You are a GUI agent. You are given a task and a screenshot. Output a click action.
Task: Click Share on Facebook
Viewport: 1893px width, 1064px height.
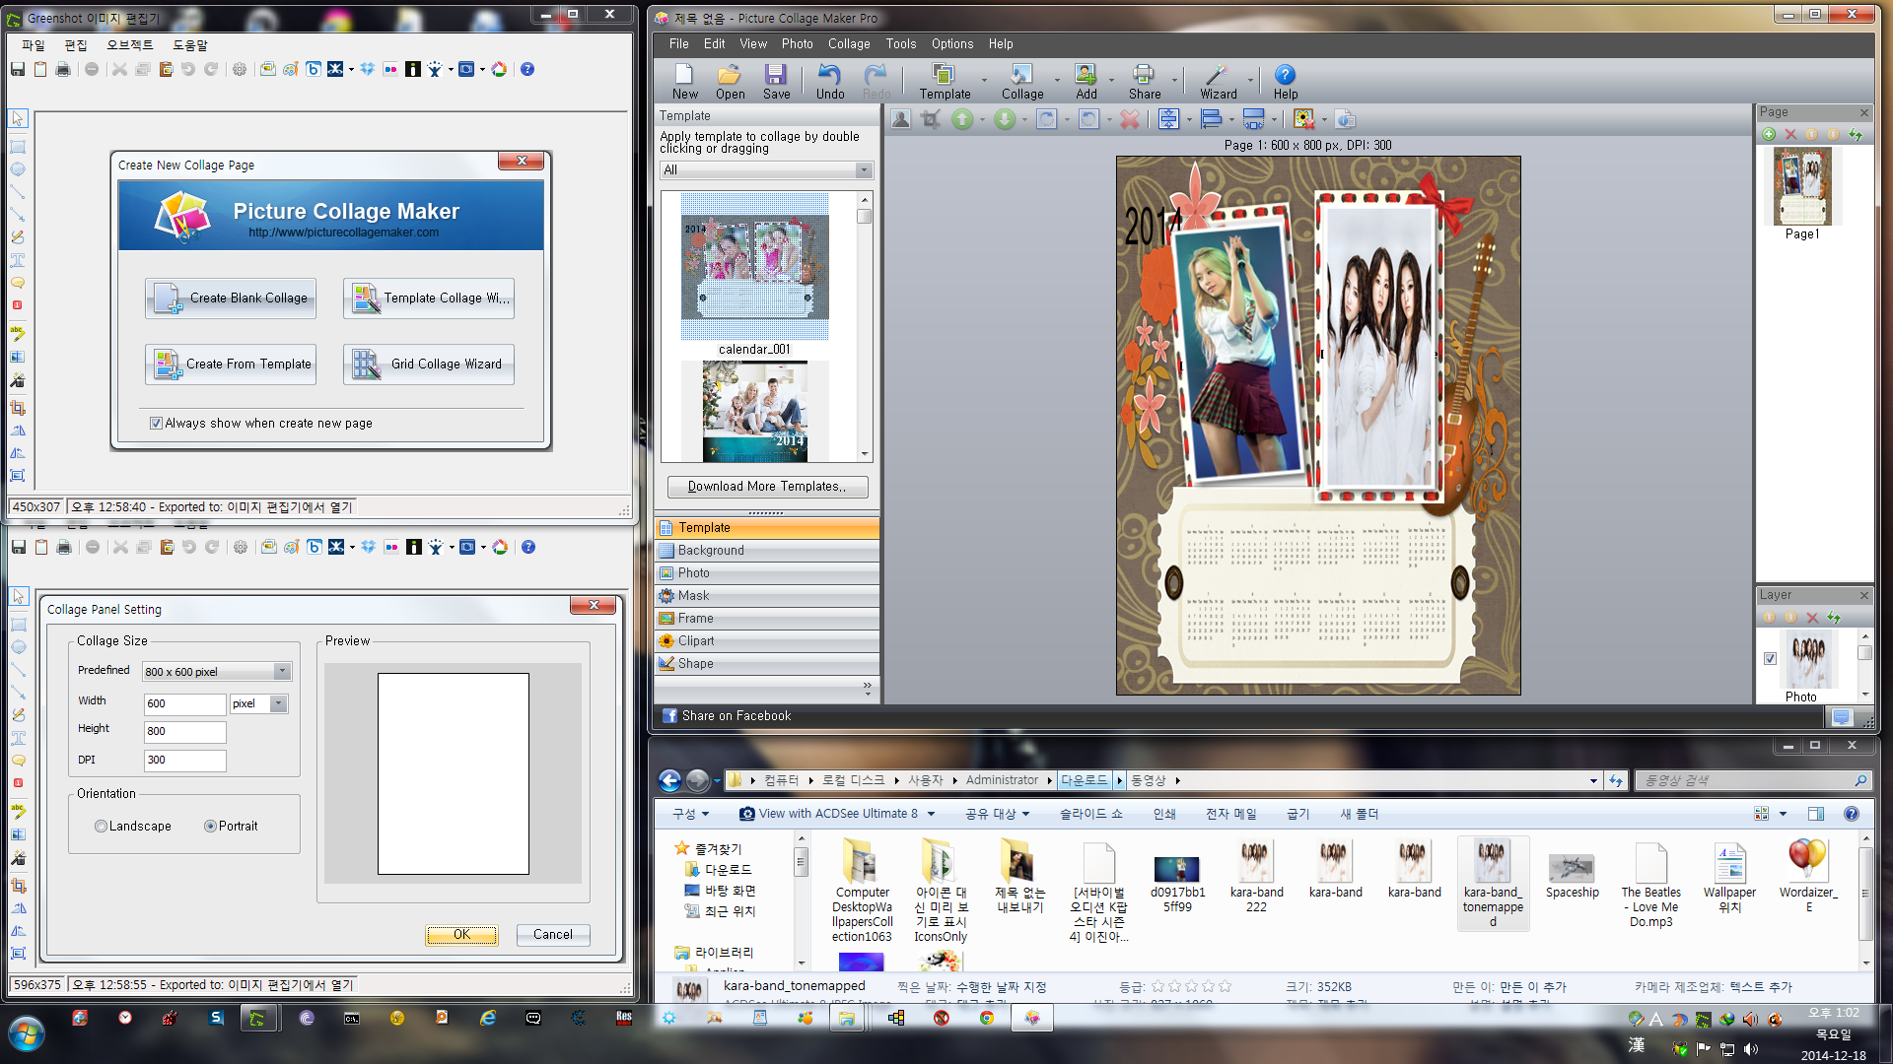click(x=727, y=716)
